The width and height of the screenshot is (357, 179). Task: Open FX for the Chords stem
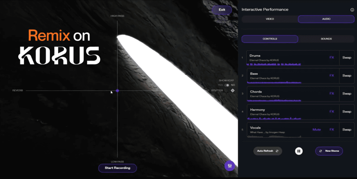coord(332,94)
